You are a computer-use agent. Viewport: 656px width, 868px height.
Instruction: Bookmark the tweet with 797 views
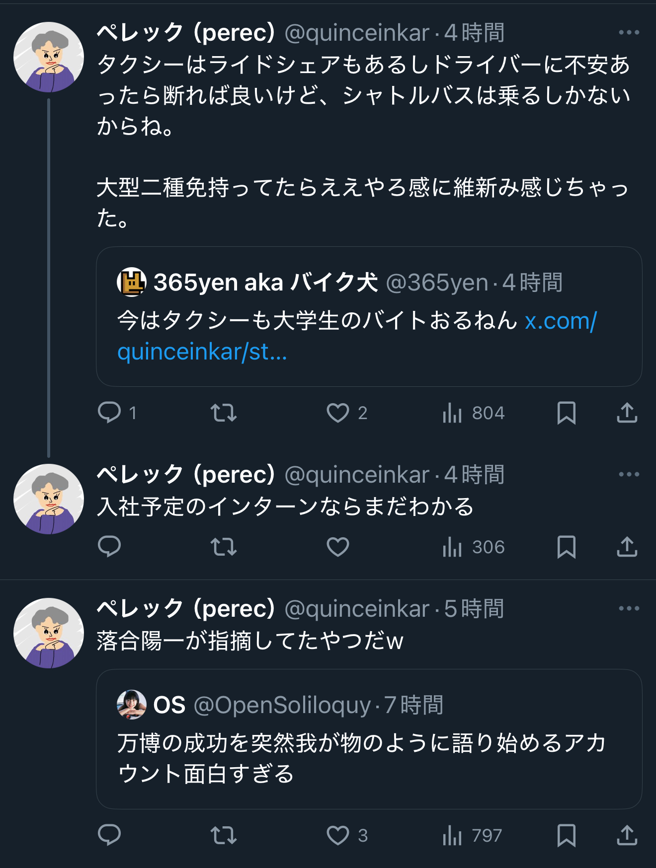pos(567,835)
